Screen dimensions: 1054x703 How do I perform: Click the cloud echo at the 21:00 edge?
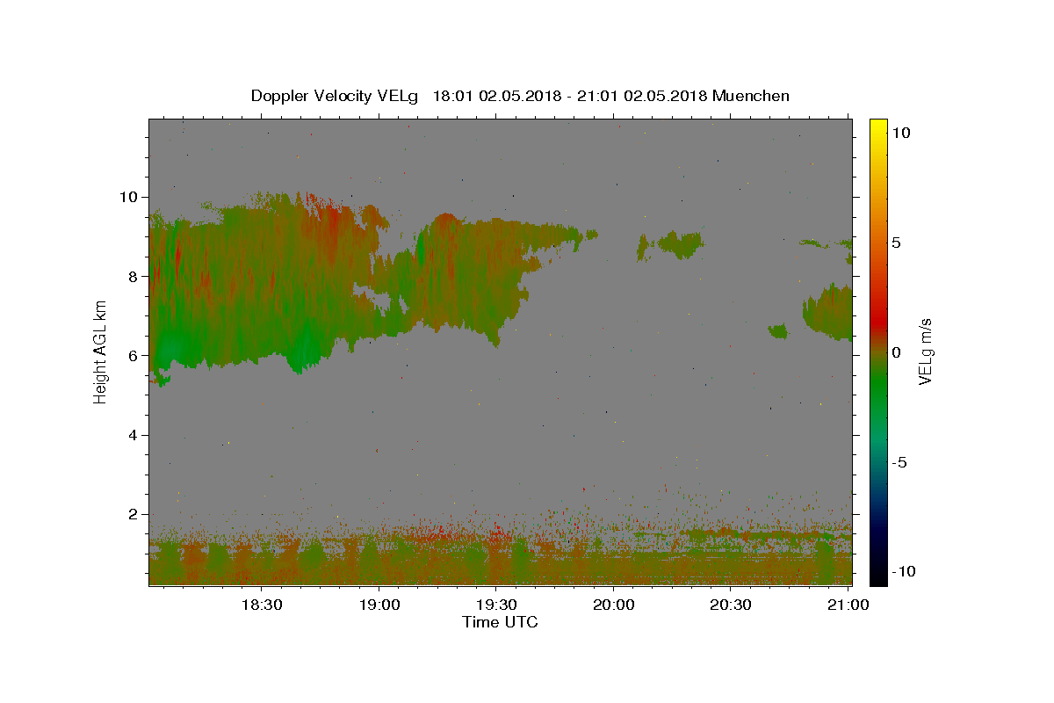click(x=830, y=312)
